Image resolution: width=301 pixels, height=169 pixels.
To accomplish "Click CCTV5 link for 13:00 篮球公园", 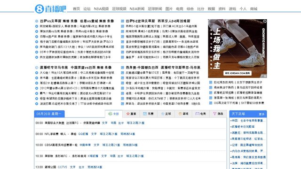I will (x=63, y=167).
